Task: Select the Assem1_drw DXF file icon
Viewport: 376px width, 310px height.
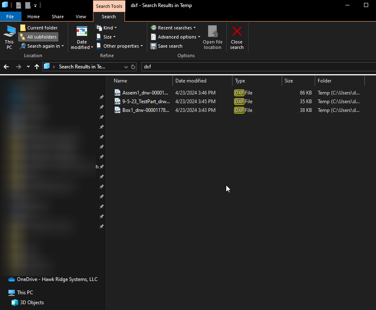Action: click(x=117, y=92)
